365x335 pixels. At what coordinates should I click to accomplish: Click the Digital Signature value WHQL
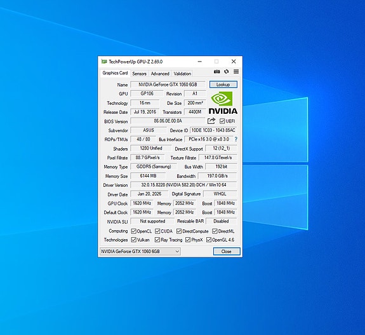[x=220, y=194]
